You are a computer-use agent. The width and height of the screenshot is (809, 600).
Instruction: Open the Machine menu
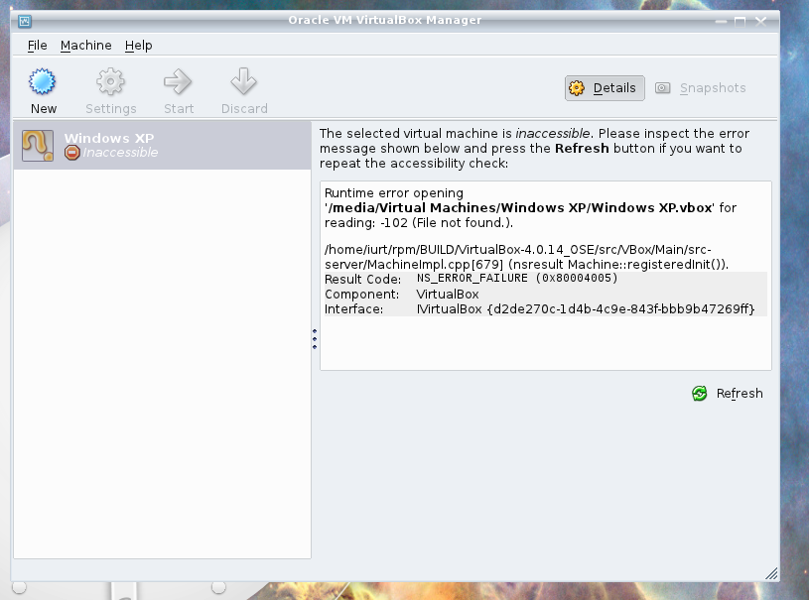tap(85, 46)
